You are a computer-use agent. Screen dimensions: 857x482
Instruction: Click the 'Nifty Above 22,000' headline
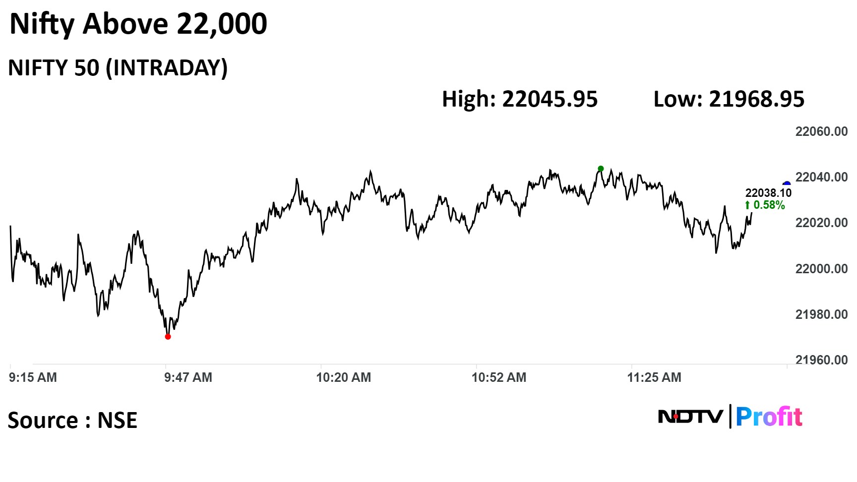pyautogui.click(x=138, y=24)
